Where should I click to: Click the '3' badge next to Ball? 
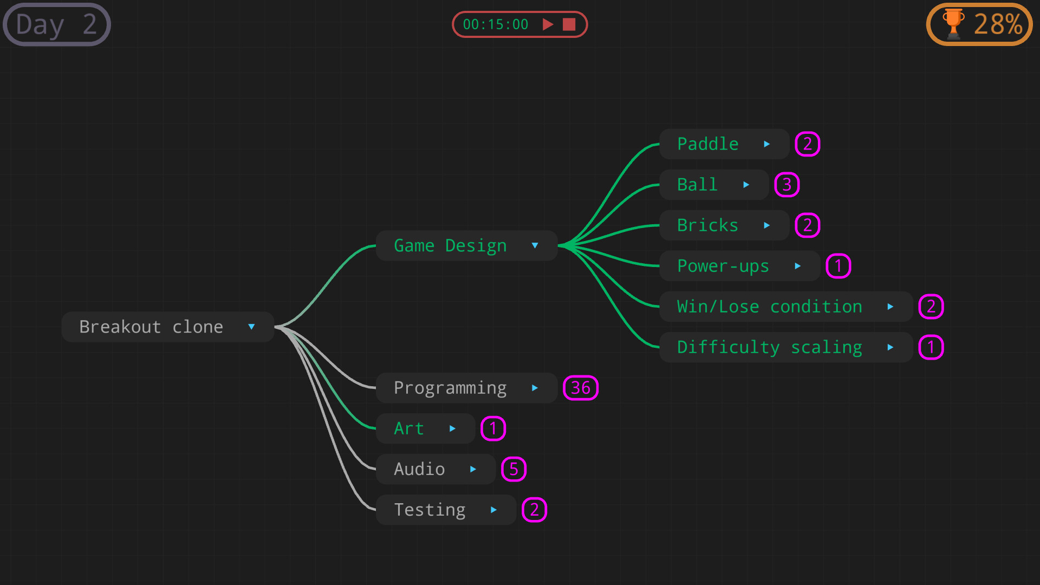[x=787, y=185]
